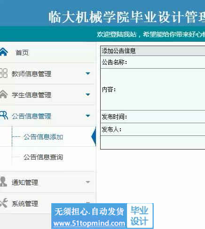The width and height of the screenshot is (205, 229).
Task: Expand the 通知管理 dropdown arrow
Action: (88, 182)
